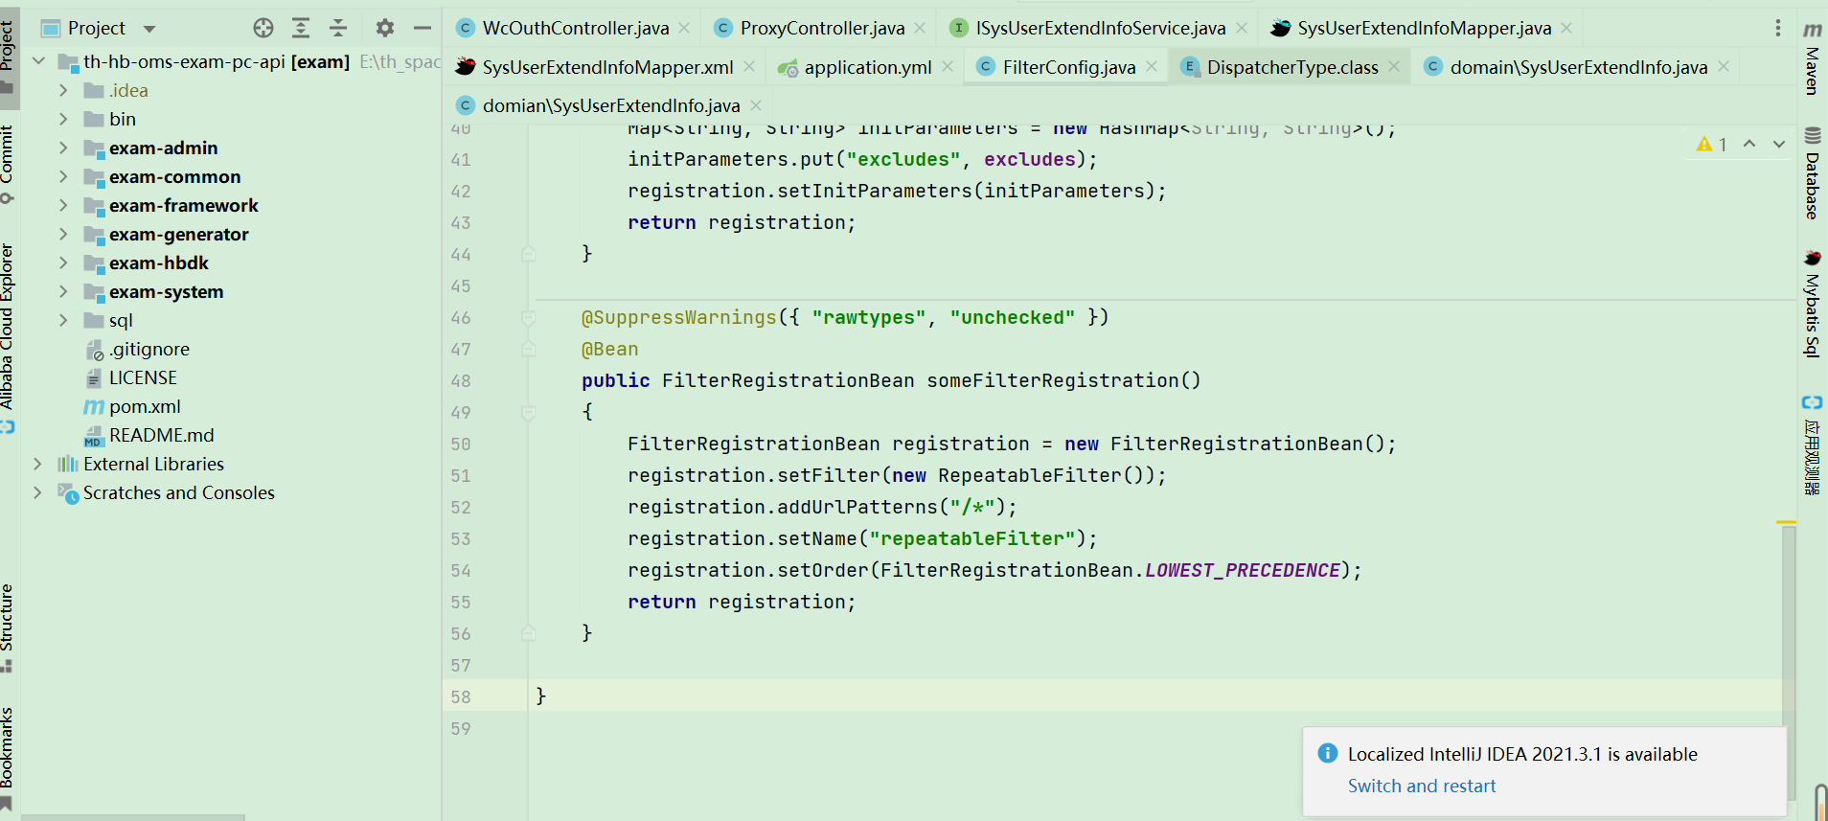Click Switch and restart link
Image resolution: width=1828 pixels, height=821 pixels.
[x=1422, y=786]
